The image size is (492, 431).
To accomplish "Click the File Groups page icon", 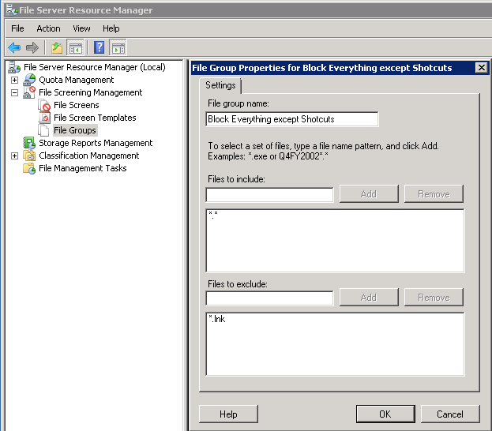I will (x=43, y=130).
